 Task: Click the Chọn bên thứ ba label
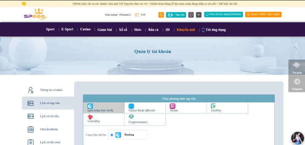(96, 135)
